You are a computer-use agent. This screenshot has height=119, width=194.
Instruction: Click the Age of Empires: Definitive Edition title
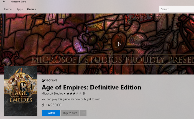[91, 87]
